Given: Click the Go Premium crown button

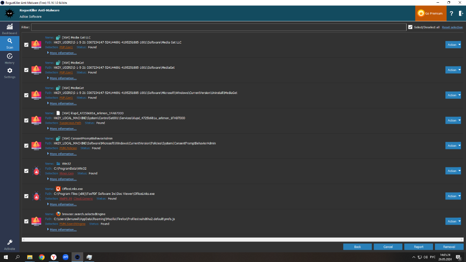Looking at the screenshot, I should coord(430,13).
